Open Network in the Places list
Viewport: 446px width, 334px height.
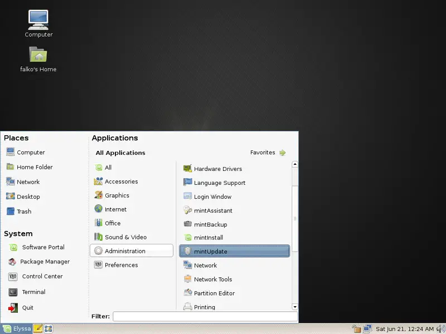23,182
